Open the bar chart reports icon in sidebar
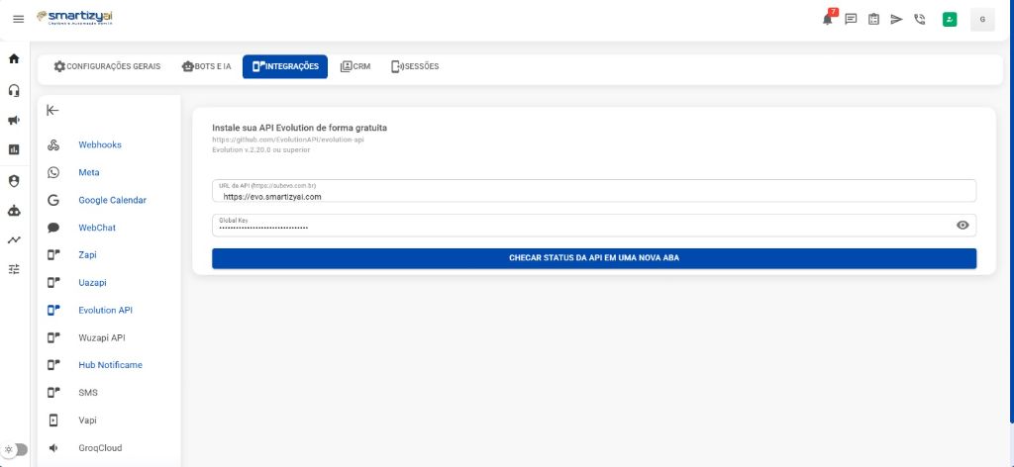The image size is (1014, 467). [x=14, y=149]
